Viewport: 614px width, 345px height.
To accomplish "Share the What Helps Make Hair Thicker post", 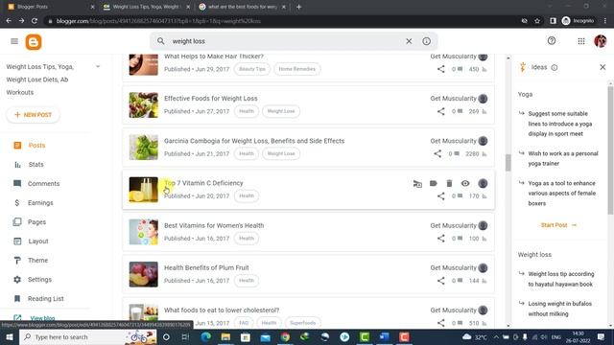I will click(441, 69).
